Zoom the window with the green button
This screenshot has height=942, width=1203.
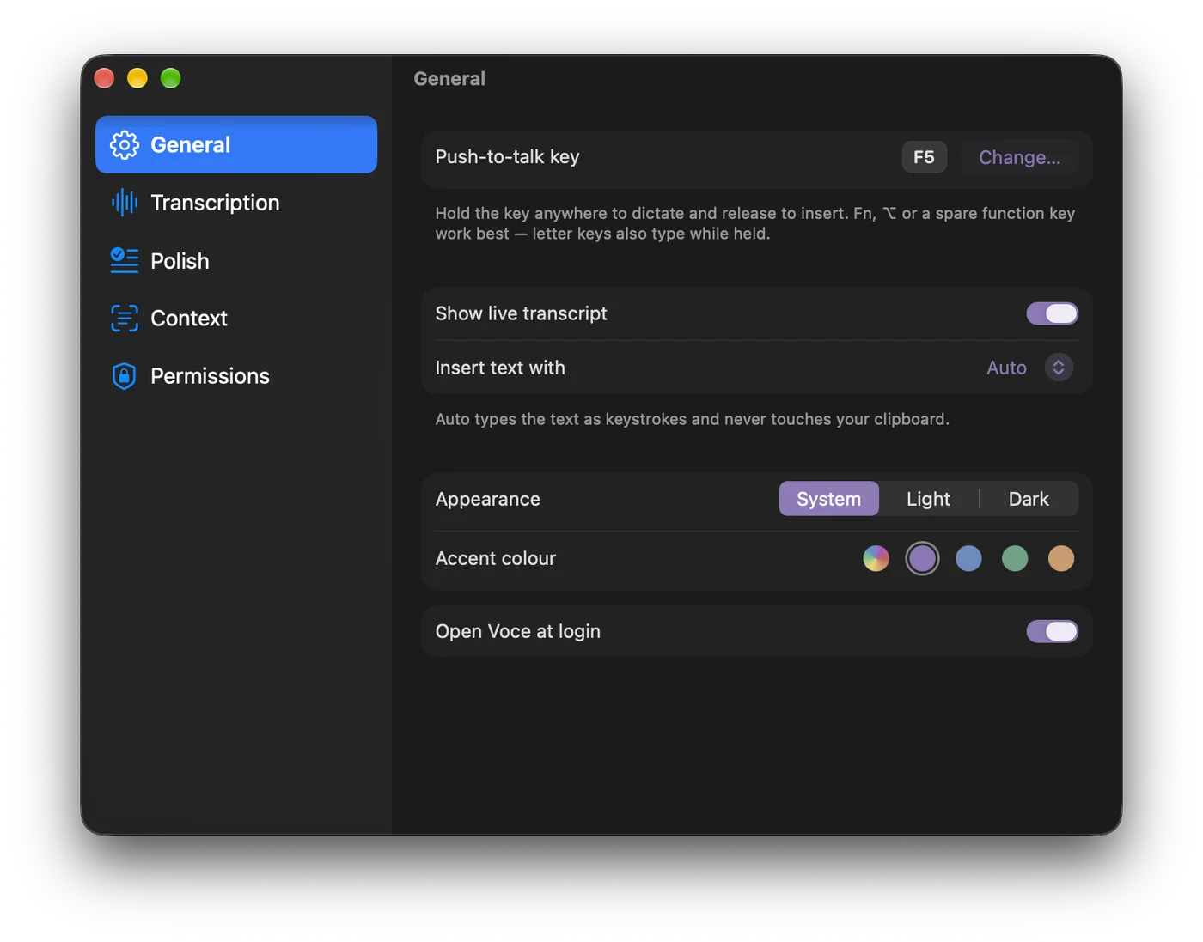coord(171,78)
